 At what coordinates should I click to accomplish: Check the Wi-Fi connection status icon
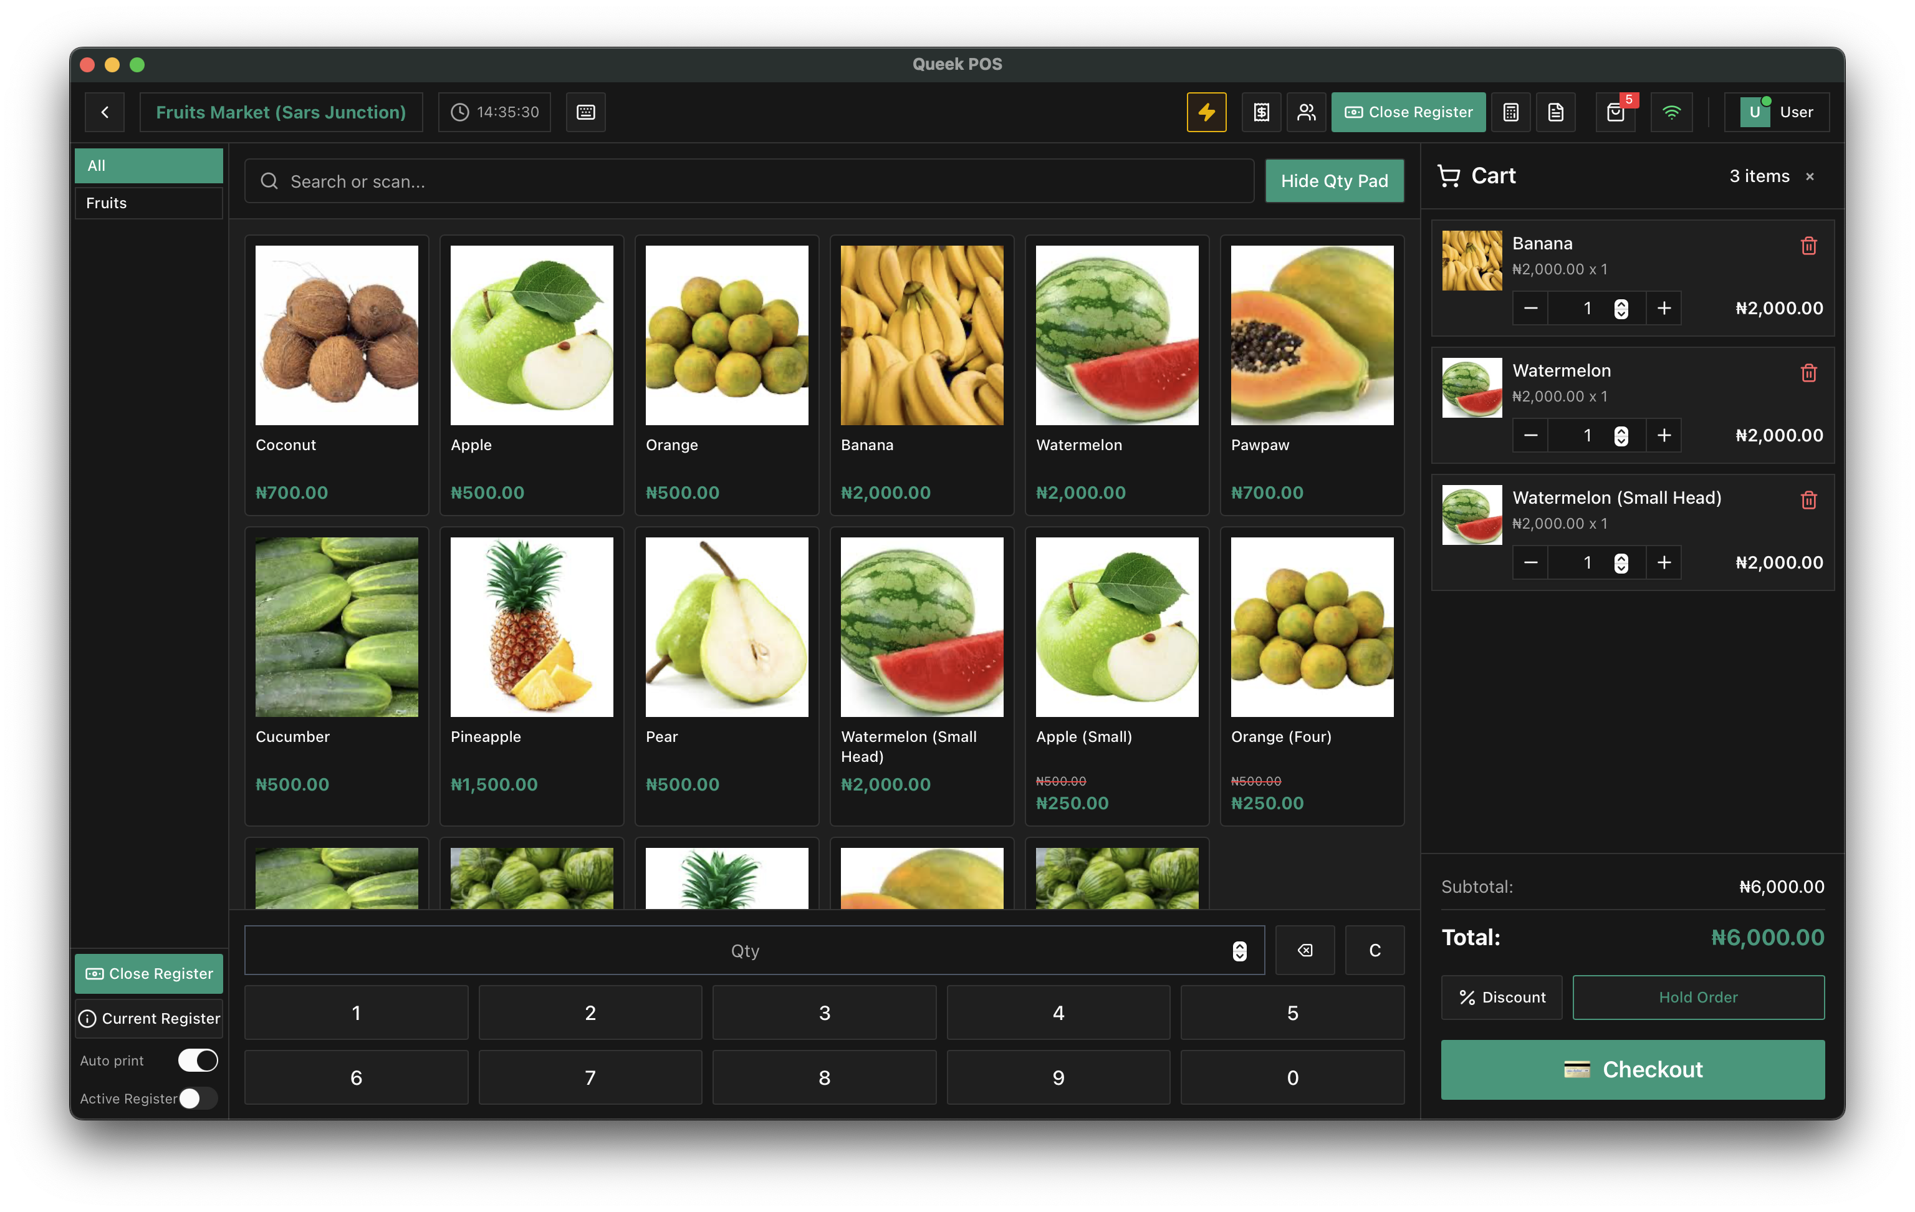(x=1672, y=112)
